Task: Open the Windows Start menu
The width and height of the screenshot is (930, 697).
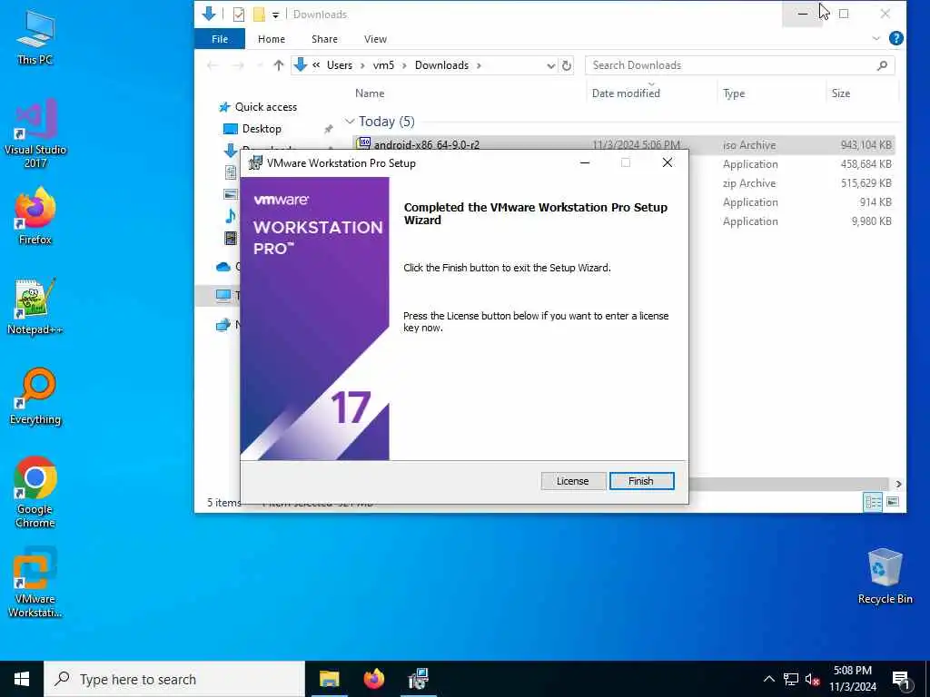Action: click(22, 679)
